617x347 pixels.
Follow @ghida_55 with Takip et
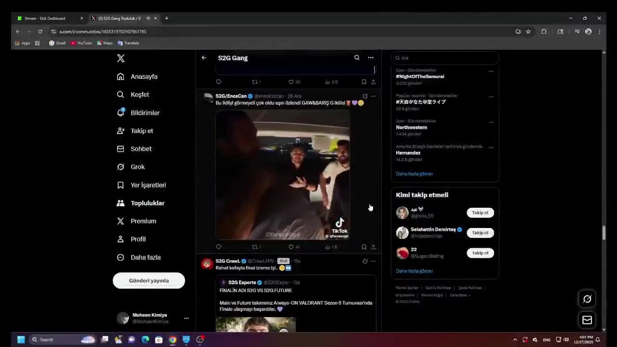[480, 213]
